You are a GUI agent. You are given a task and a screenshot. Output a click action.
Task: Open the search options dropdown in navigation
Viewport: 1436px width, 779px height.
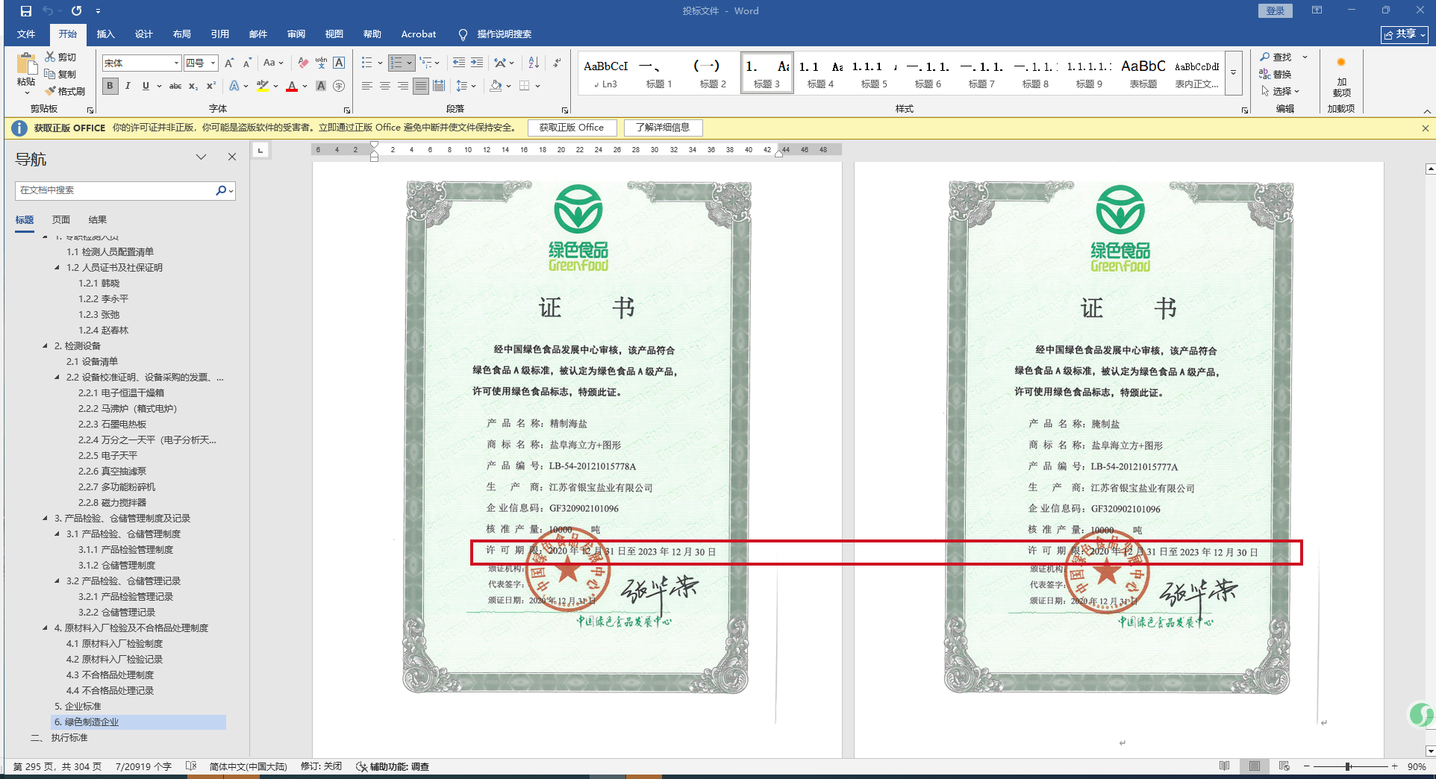[x=231, y=191]
